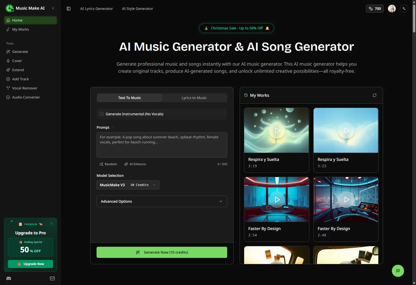Collapse the sidebar panel icon
This screenshot has width=416, height=285.
pos(68,8)
